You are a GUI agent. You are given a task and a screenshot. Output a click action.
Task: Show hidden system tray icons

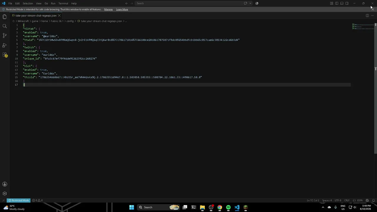[323, 207]
